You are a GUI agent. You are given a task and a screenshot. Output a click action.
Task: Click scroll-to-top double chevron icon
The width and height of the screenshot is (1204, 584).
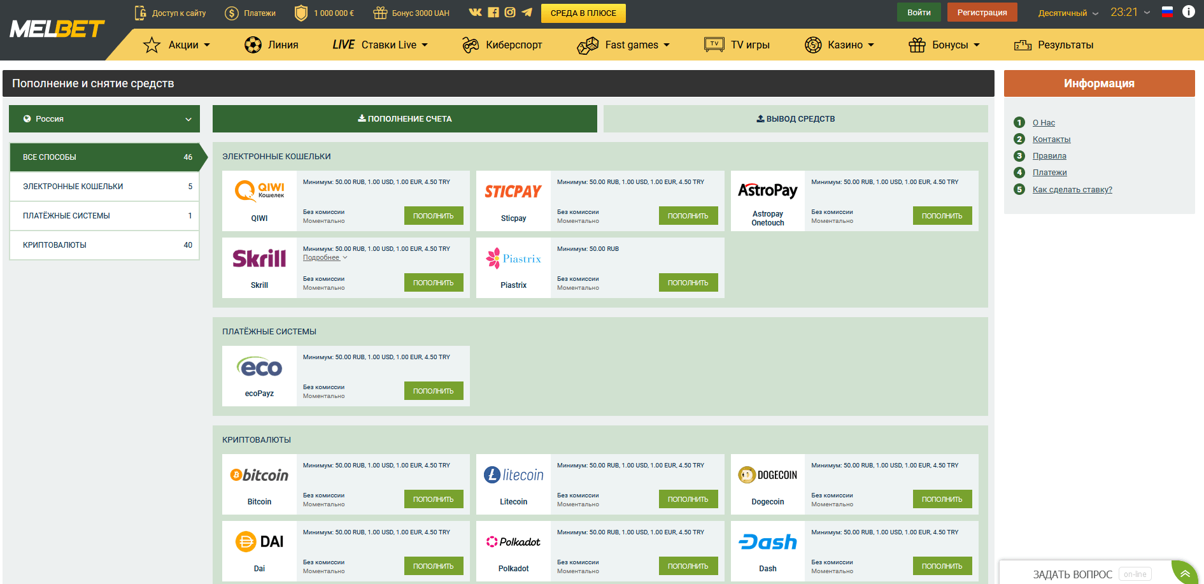point(1185,574)
